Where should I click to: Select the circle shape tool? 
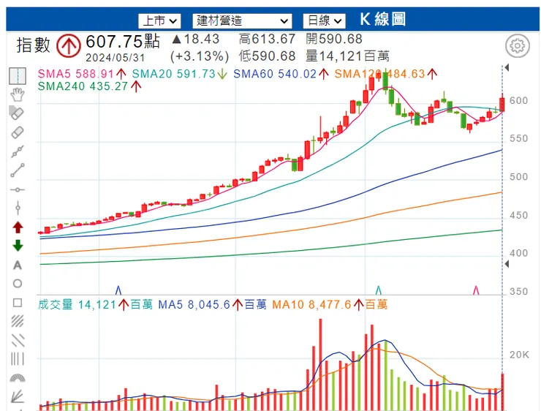(18, 284)
